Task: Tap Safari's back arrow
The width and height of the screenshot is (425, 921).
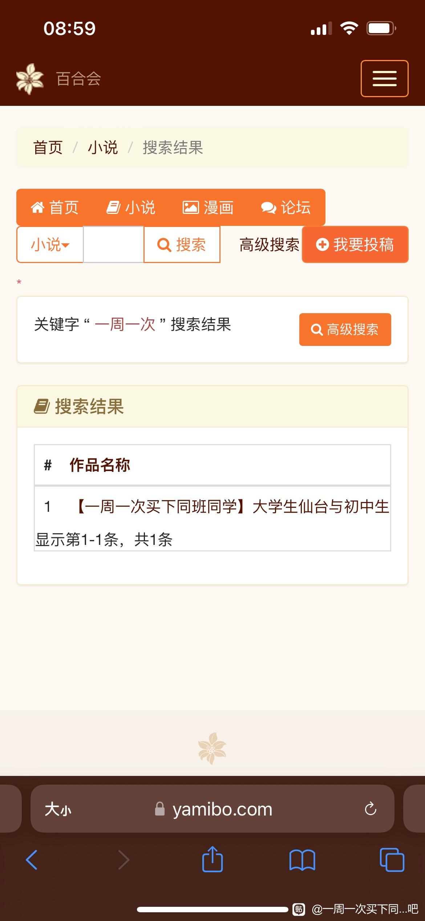Action: tap(32, 860)
